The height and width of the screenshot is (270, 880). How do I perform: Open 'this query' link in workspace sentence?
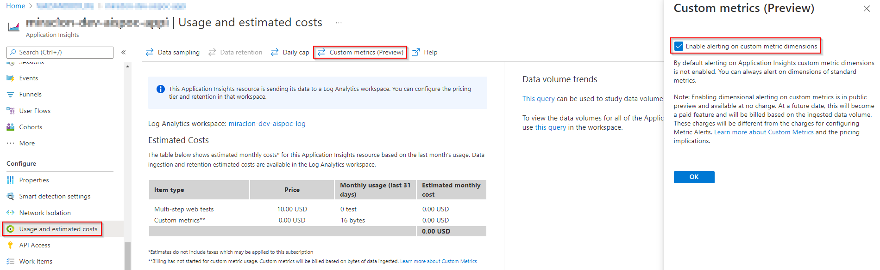551,127
